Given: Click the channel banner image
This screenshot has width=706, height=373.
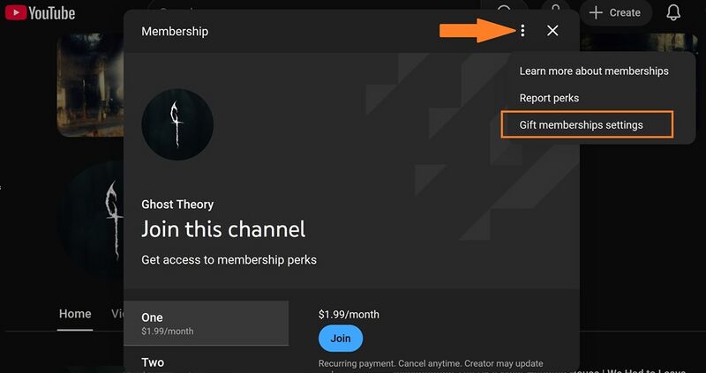Looking at the screenshot, I should coord(90,85).
